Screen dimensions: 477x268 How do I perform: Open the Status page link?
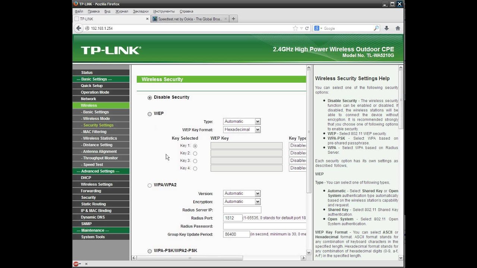click(x=87, y=73)
